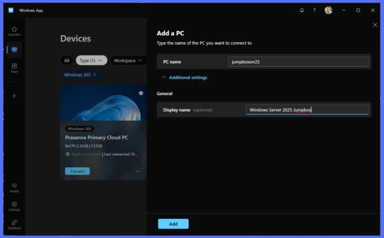
Task: Click the 8vCPU | 32GB | 512GB specs text
Action: [x=83, y=146]
